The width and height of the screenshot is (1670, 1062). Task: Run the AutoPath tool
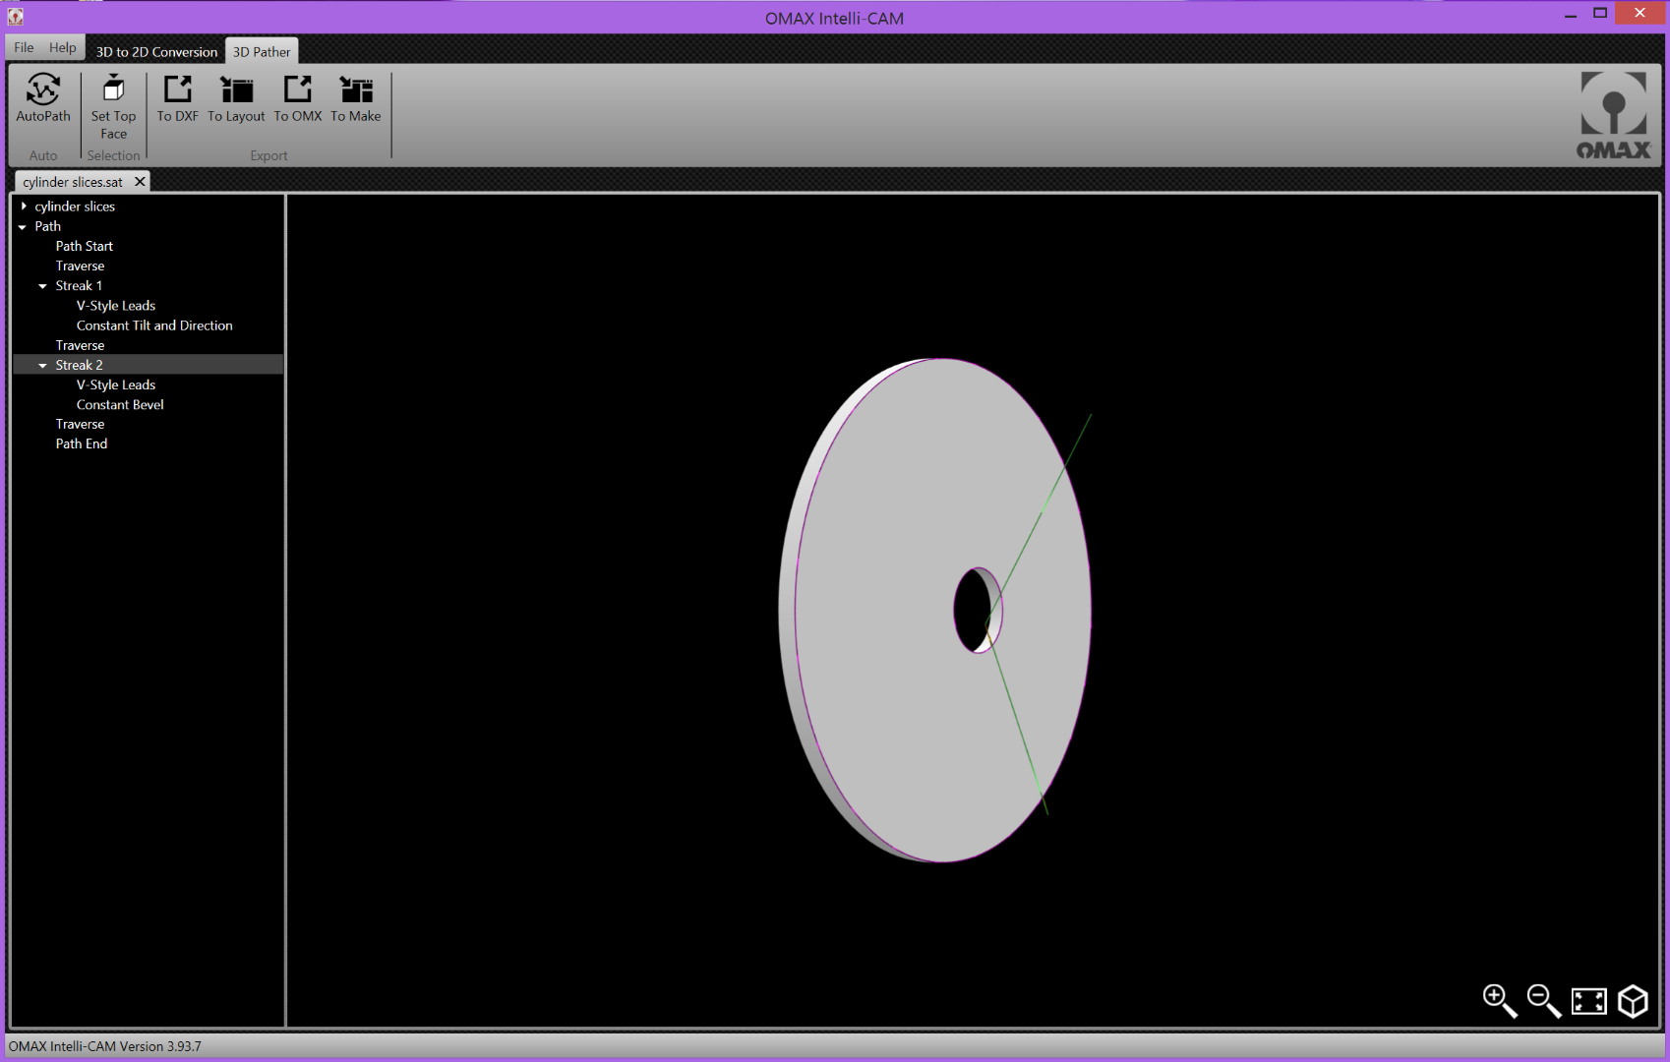pos(43,98)
